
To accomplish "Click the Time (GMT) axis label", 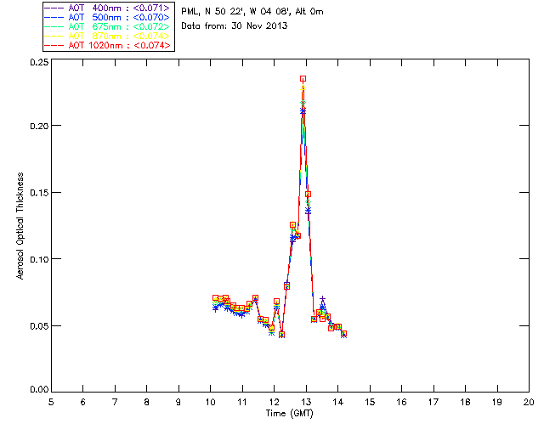I will pos(289,414).
